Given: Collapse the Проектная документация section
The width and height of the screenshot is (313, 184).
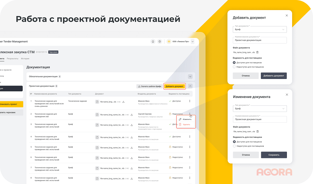Looking at the screenshot, I should (190, 86).
